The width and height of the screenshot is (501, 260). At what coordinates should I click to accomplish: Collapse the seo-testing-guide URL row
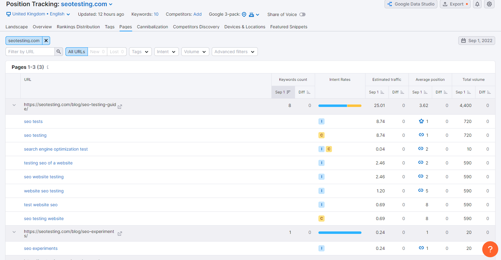point(14,105)
